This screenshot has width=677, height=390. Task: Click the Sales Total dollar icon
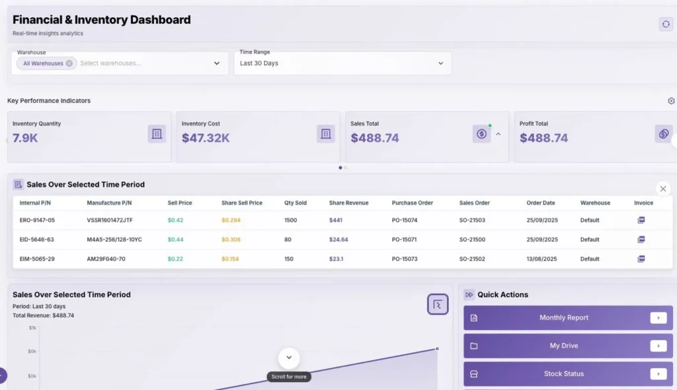(x=481, y=134)
